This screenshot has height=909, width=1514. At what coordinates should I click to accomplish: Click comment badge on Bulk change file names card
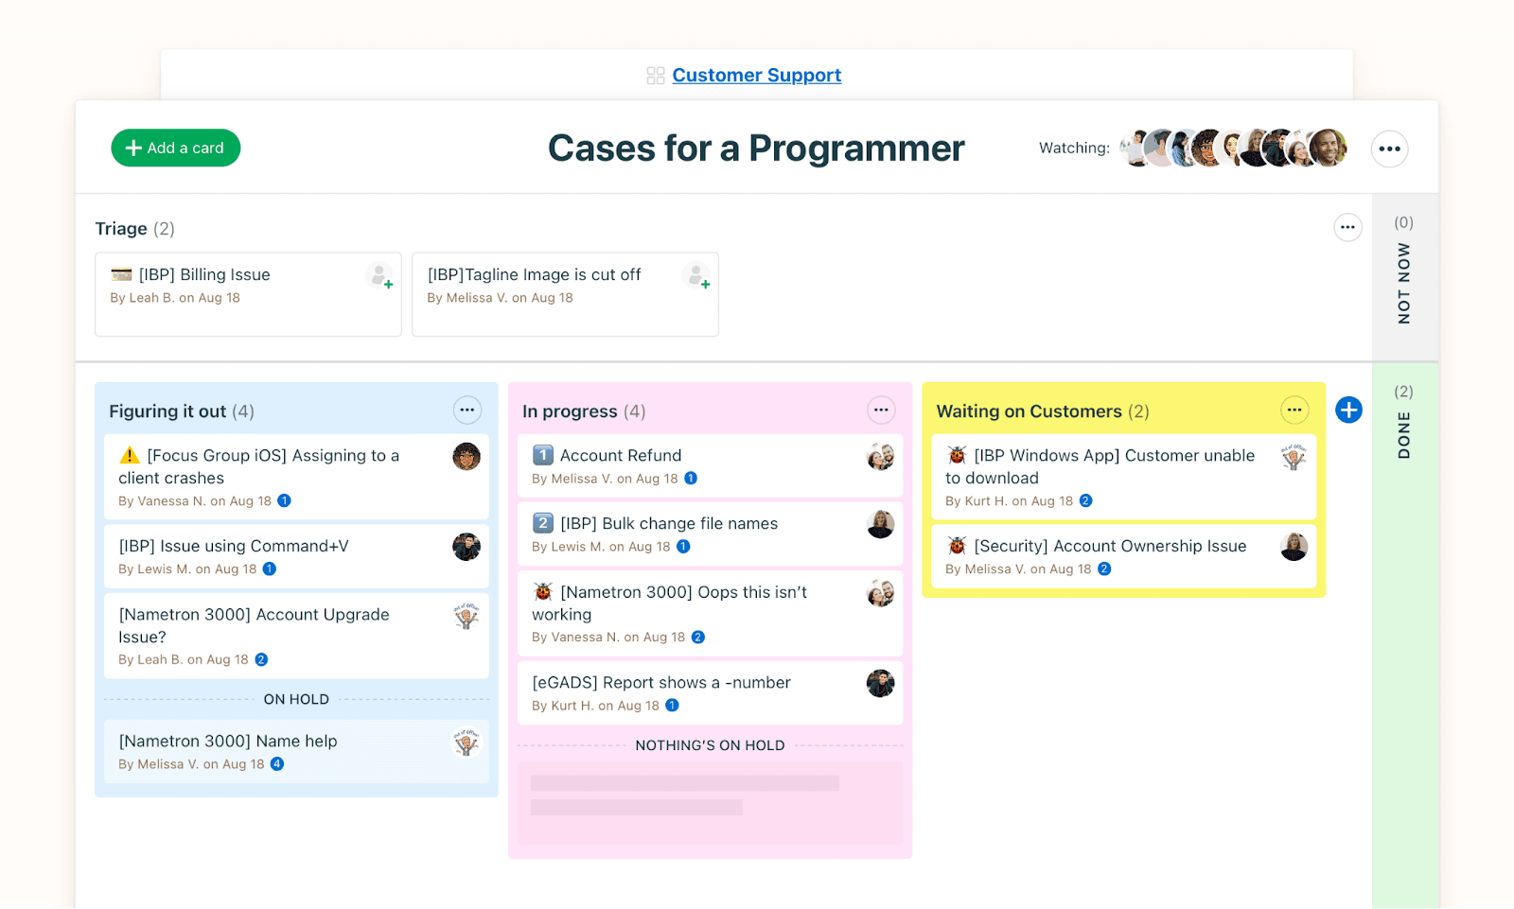click(683, 546)
